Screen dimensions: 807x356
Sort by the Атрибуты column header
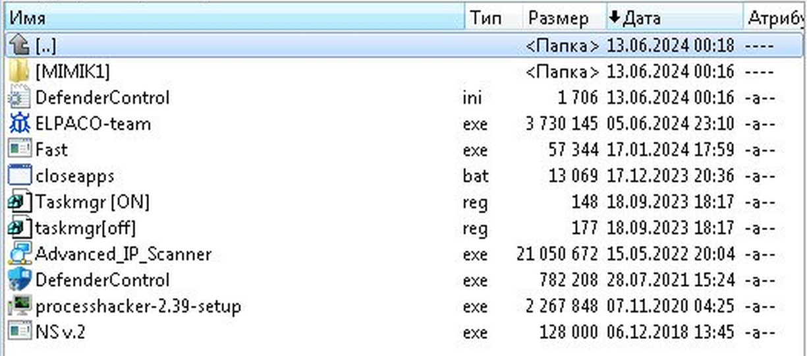(x=775, y=18)
